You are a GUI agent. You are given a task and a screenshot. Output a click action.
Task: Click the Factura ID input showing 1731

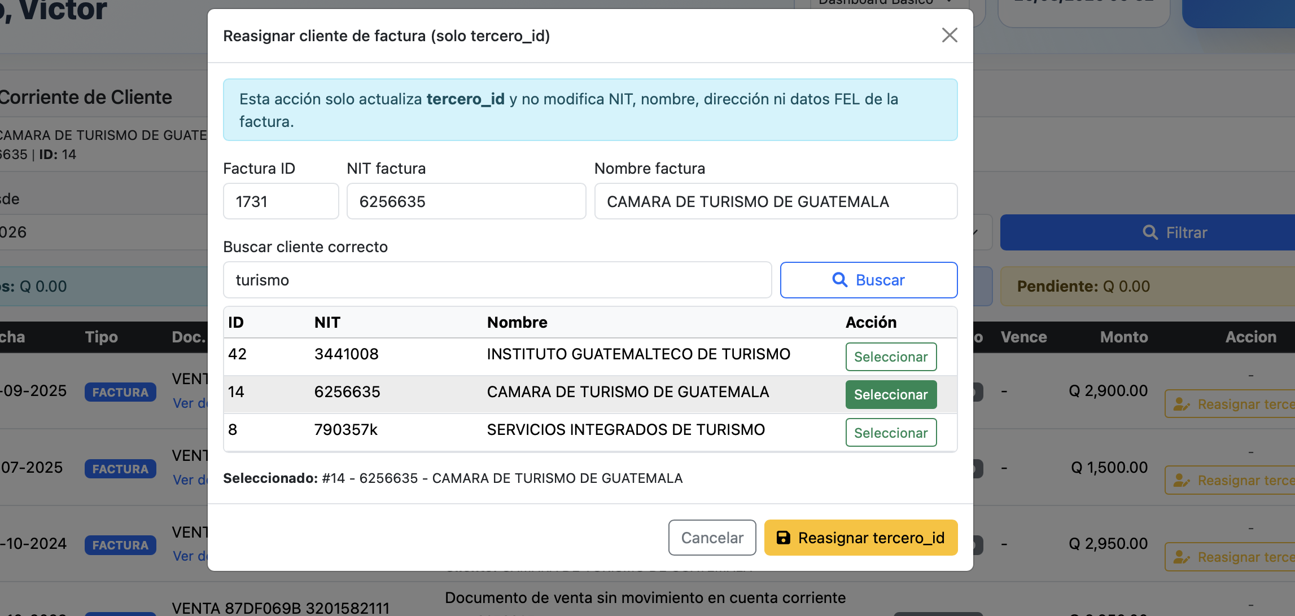[x=281, y=201]
